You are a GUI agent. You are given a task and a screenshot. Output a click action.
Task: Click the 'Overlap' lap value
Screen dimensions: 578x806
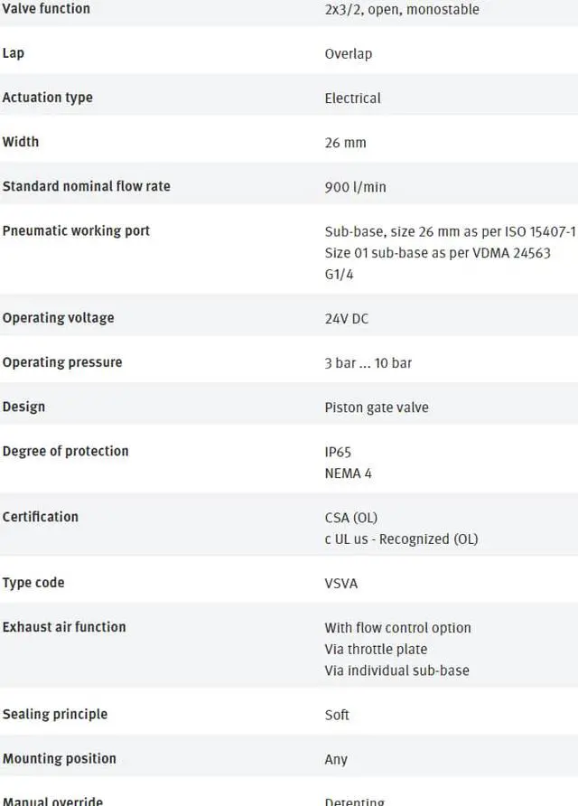[x=349, y=54]
